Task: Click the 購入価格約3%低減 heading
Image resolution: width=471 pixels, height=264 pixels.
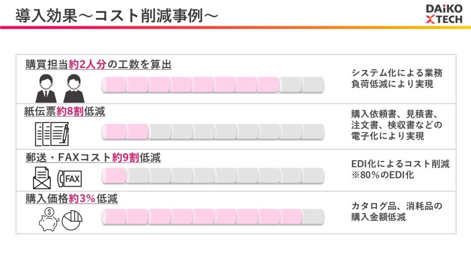Action: coord(72,199)
